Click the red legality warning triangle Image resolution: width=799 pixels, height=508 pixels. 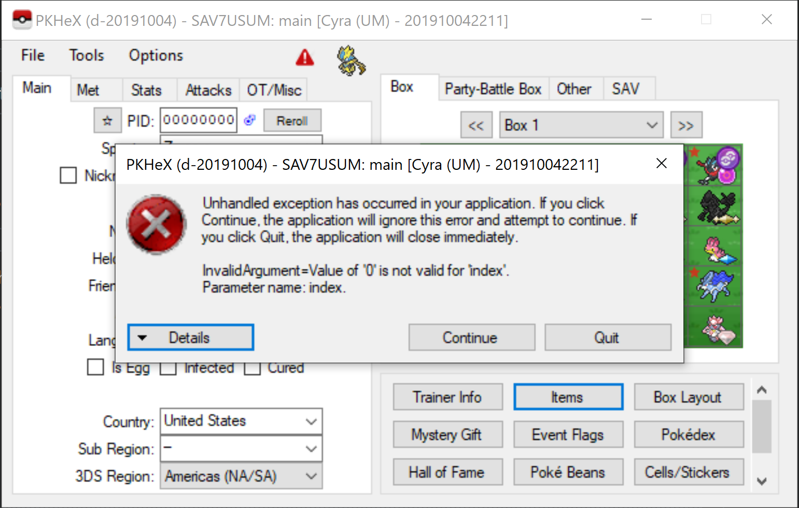[305, 57]
